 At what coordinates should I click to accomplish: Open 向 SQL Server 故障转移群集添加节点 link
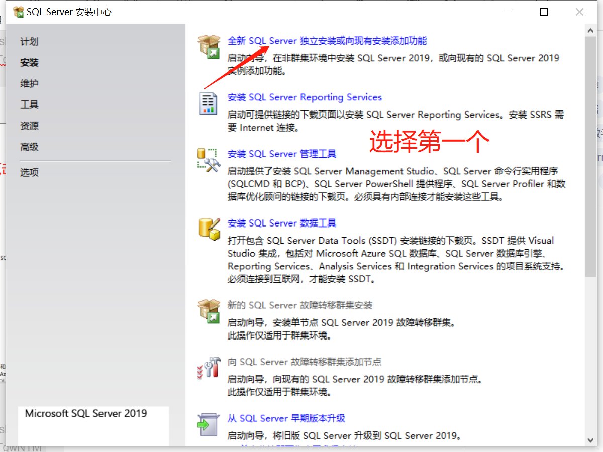tap(305, 362)
